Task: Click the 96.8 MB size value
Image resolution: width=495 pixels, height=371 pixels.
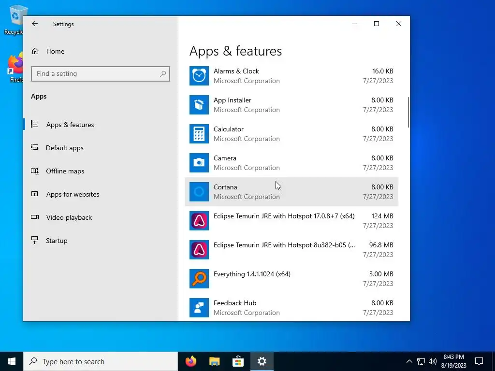Action: (381, 245)
